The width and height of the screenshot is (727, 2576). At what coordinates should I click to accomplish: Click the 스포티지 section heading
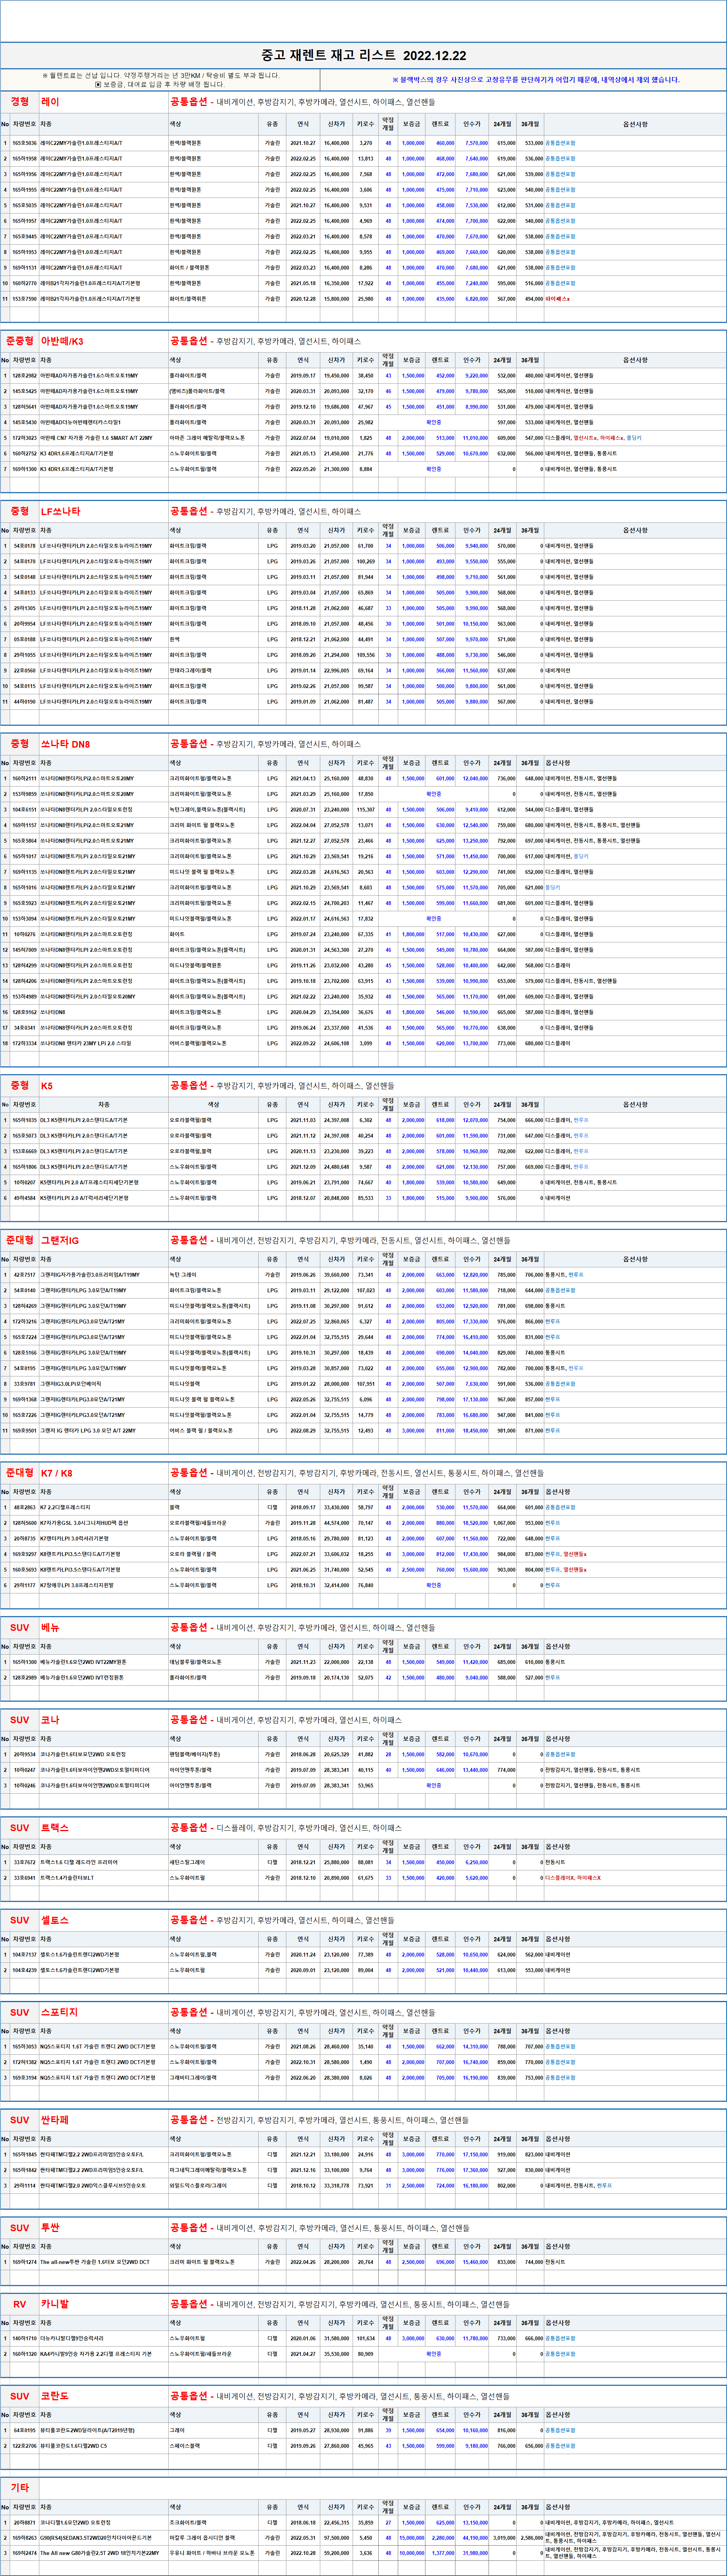[59, 2012]
